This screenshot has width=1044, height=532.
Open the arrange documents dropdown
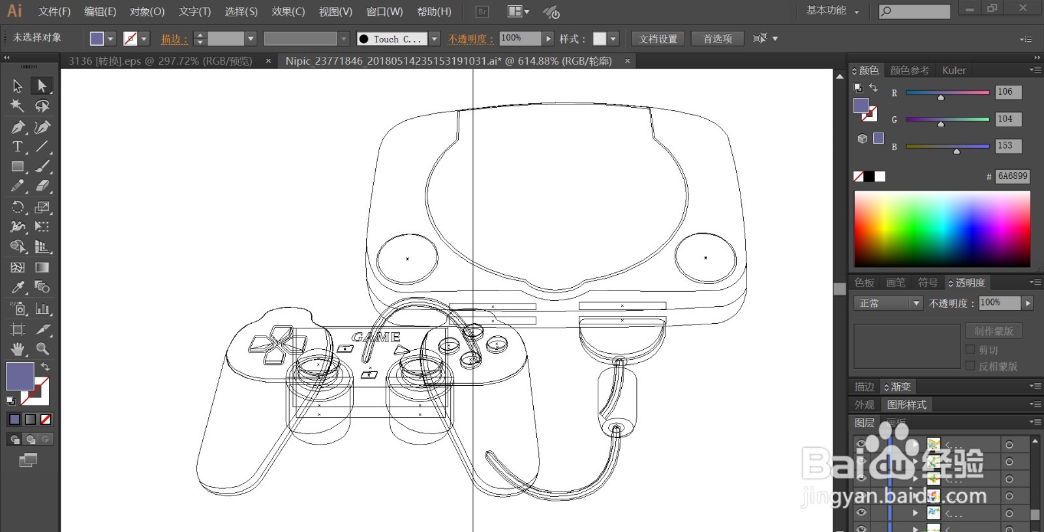(x=519, y=11)
